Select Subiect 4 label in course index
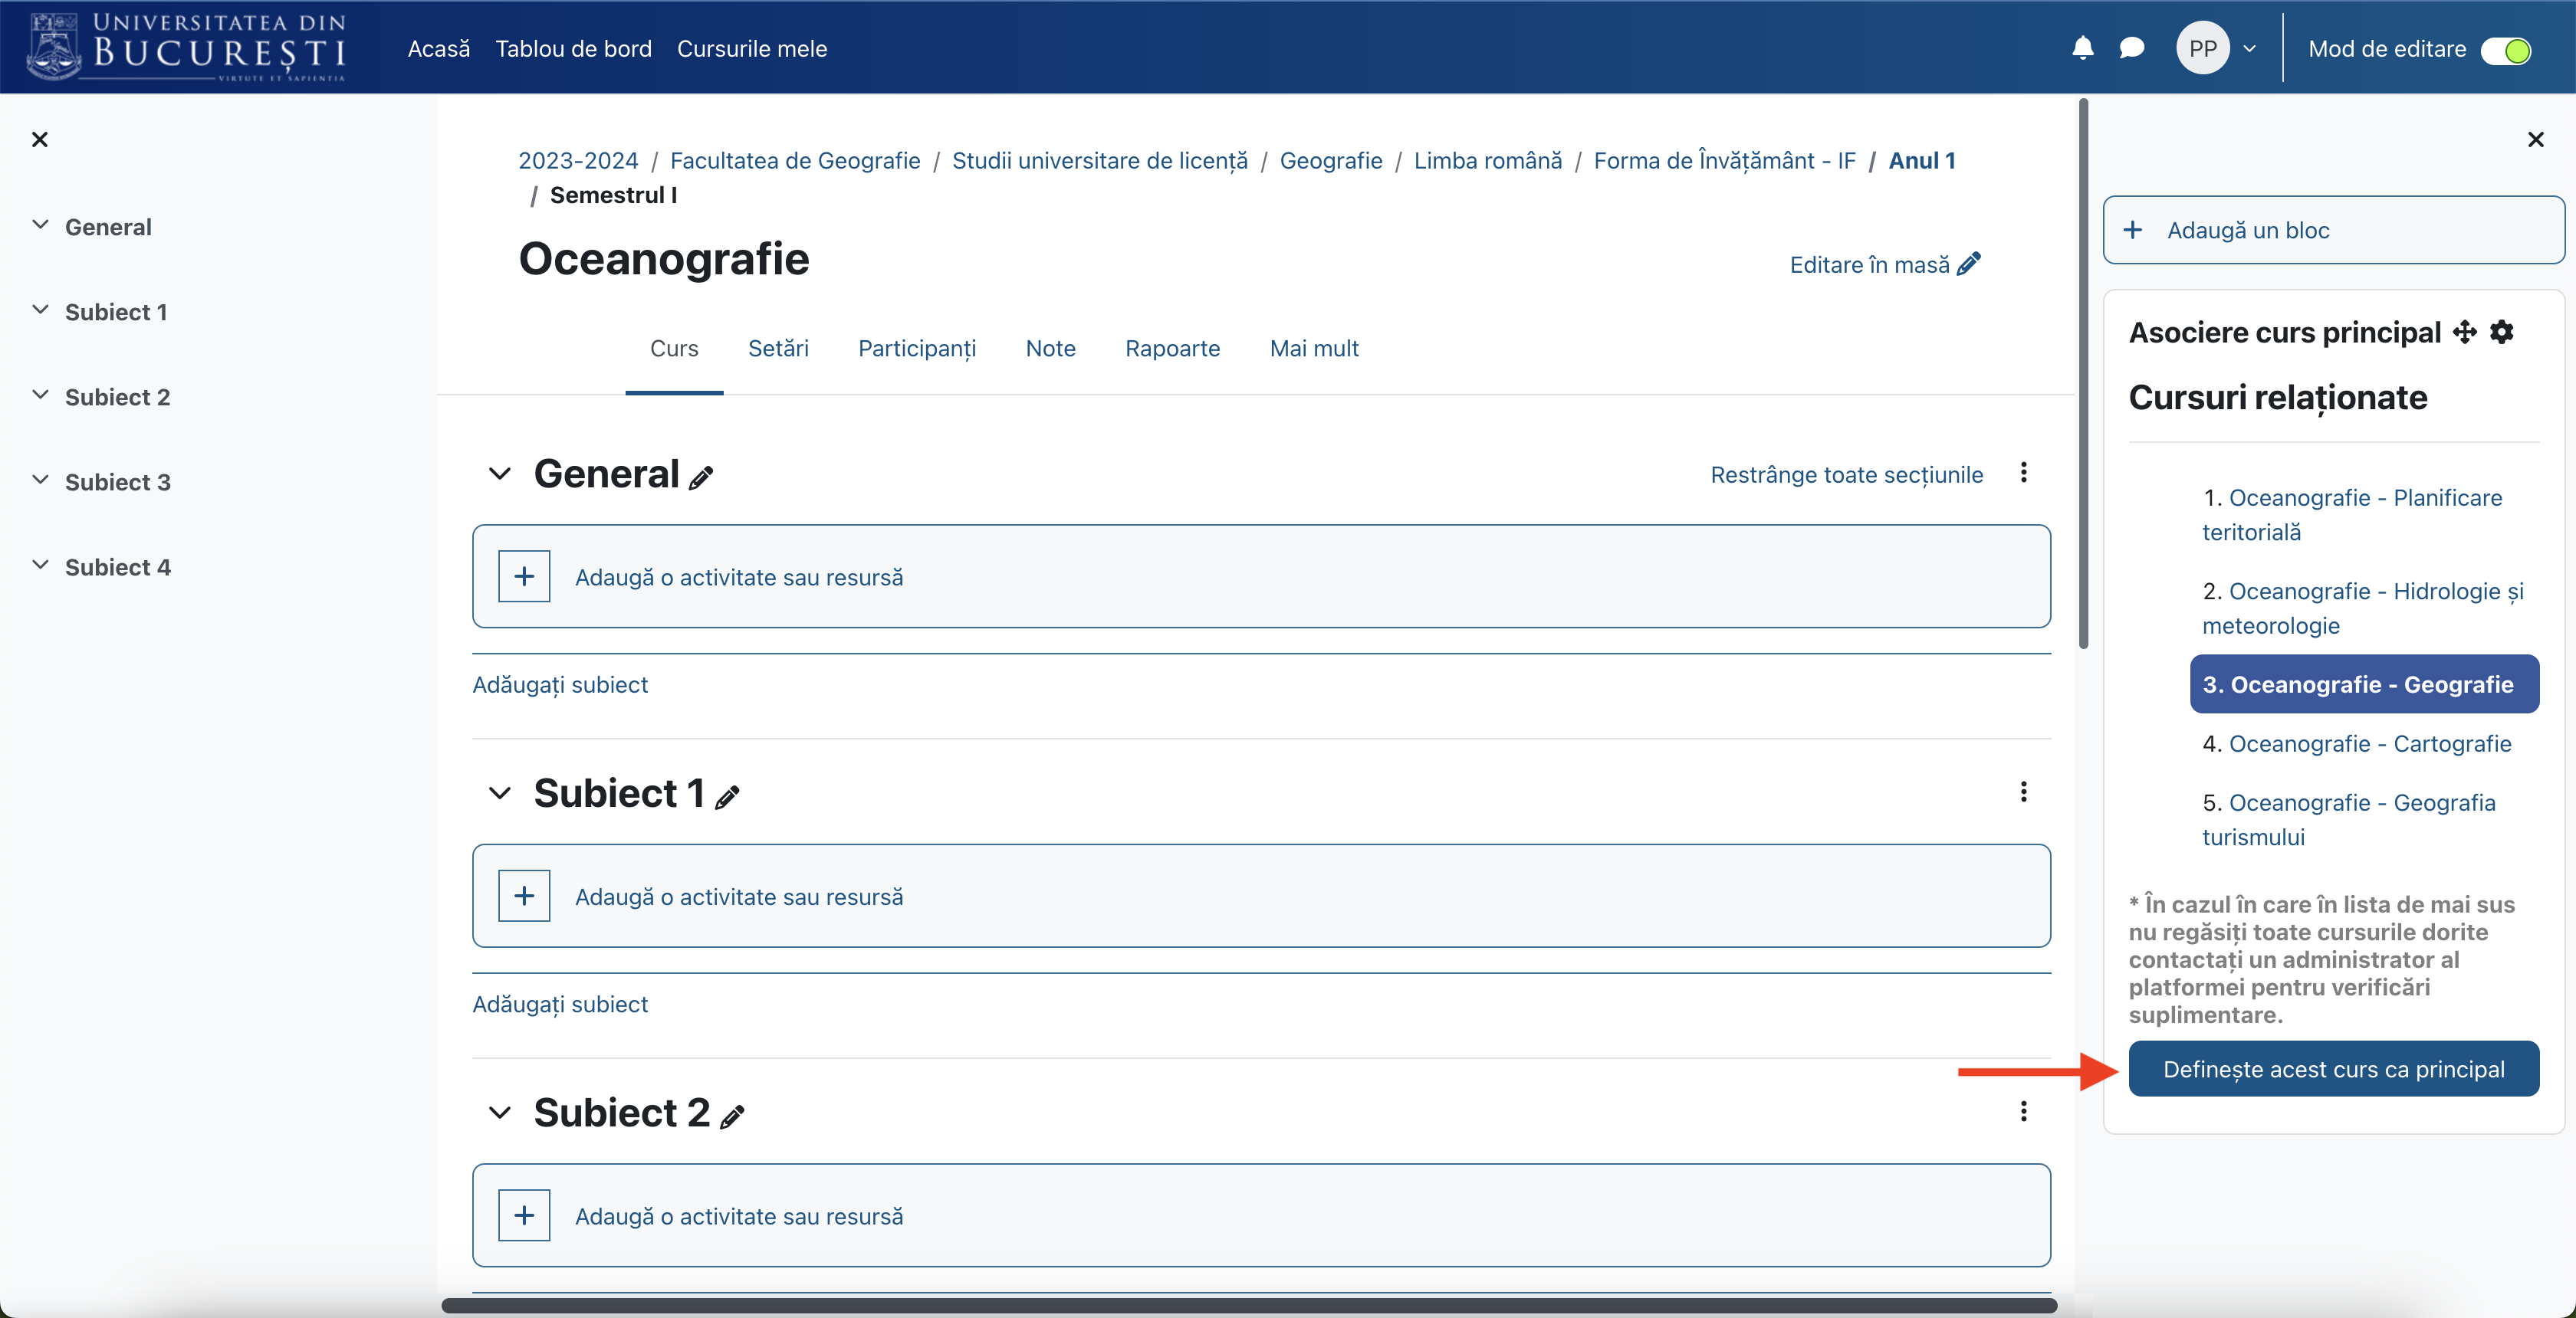 [x=118, y=568]
